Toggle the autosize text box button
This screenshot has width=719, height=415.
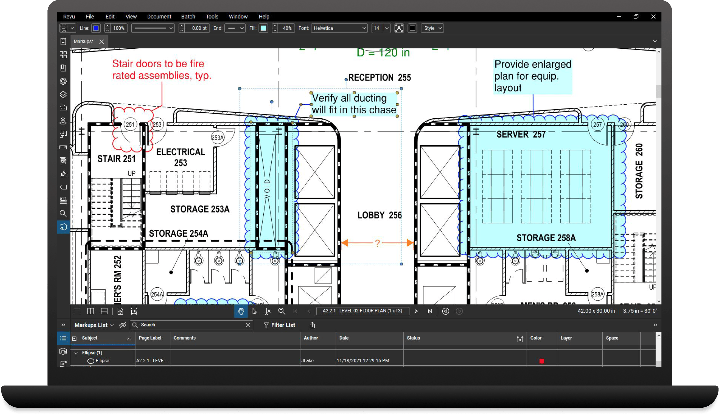pyautogui.click(x=399, y=28)
